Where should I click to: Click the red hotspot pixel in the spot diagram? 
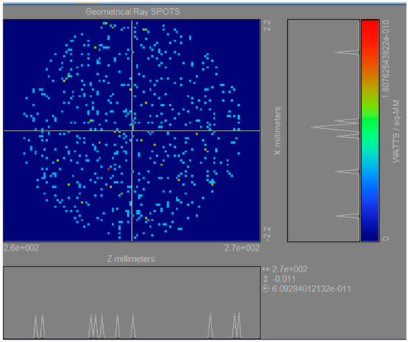(108, 169)
